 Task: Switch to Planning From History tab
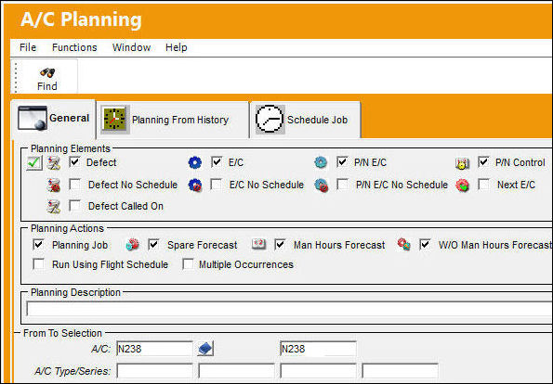coord(172,120)
